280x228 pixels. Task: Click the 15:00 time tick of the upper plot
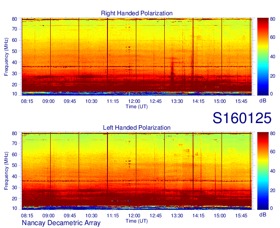click(x=220, y=101)
